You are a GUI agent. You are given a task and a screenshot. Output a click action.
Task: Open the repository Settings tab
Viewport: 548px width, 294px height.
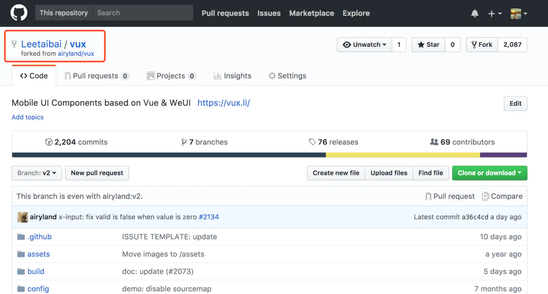(287, 75)
